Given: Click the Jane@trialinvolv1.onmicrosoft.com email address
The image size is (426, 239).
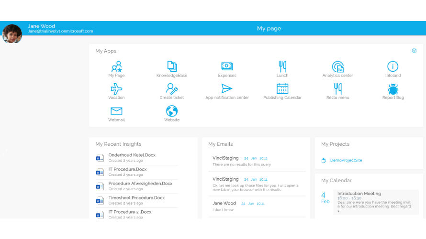Looking at the screenshot, I should click(60, 31).
